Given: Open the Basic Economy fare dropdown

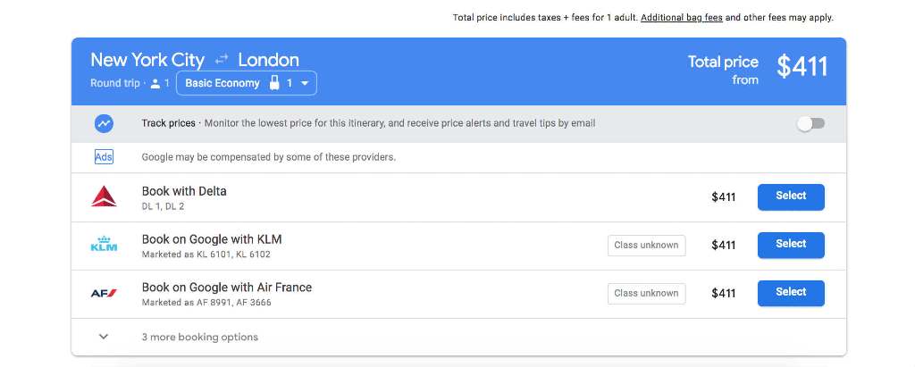Looking at the screenshot, I should [x=247, y=83].
